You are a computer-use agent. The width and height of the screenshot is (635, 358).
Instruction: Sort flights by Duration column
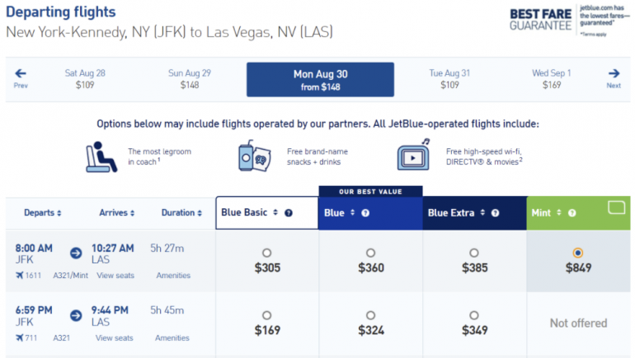click(181, 212)
